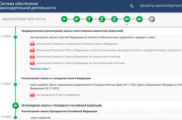Expand Показать еще 1
This screenshot has width=182, height=120.
40,69
